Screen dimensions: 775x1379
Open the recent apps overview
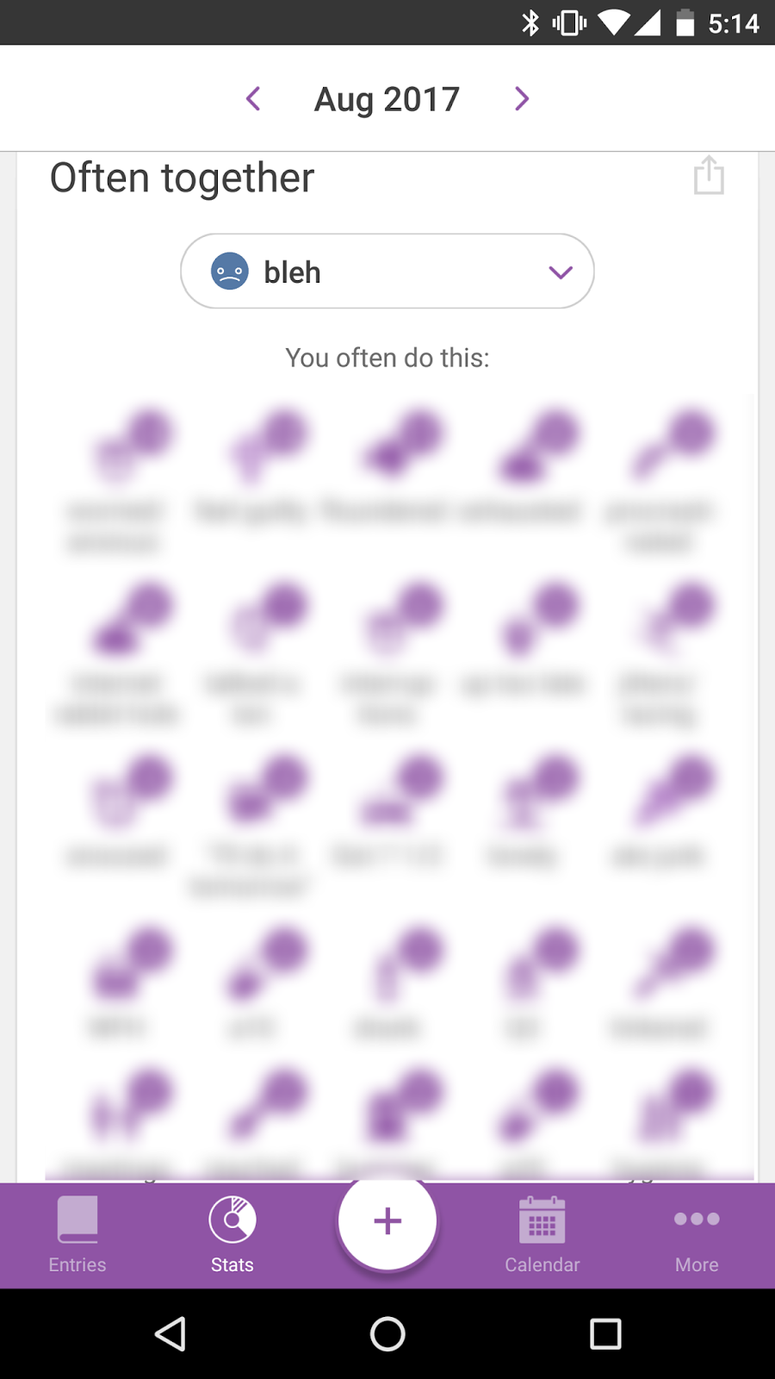tap(605, 1333)
